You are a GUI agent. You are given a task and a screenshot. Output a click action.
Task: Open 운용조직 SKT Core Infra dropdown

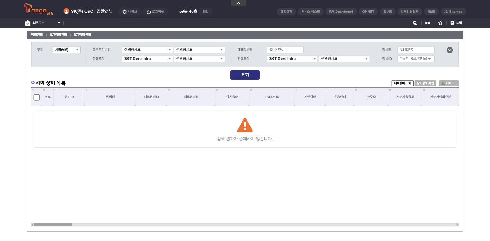coord(147,59)
